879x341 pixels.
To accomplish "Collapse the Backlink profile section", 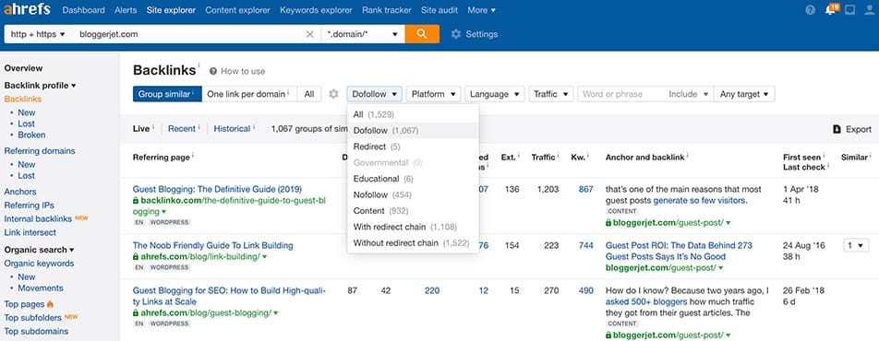I will click(41, 86).
